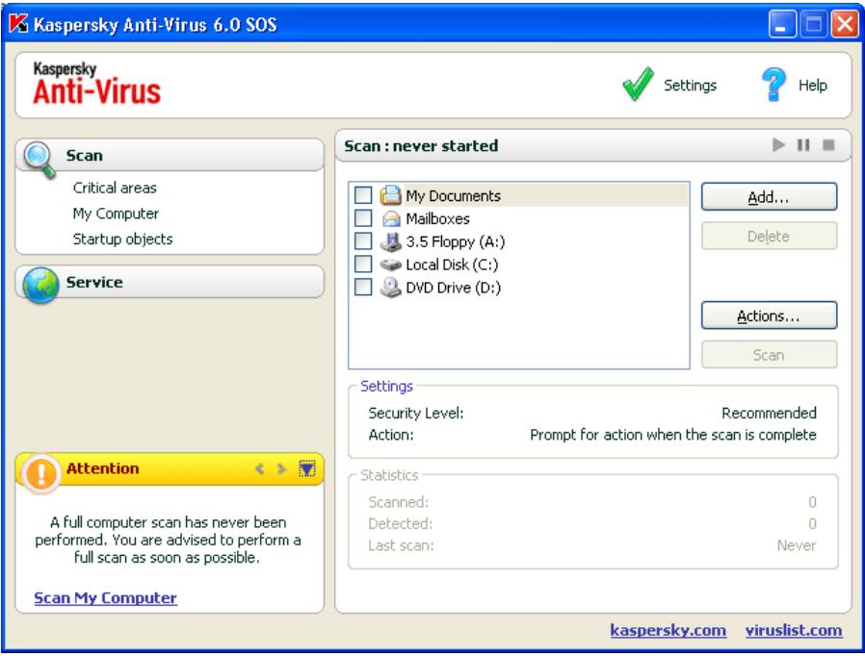
Task: Open the Scan section header
Action: (x=170, y=155)
